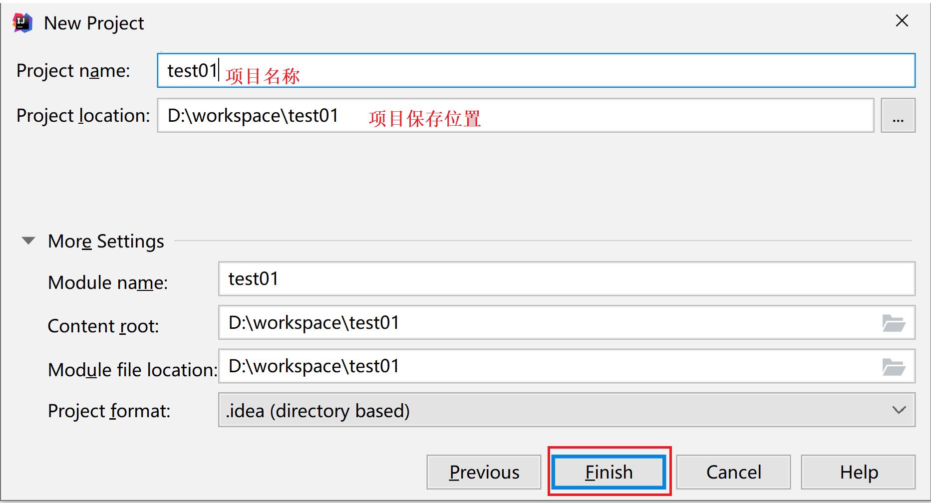The image size is (931, 503).
Task: Click Finish to create the project
Action: [609, 472]
